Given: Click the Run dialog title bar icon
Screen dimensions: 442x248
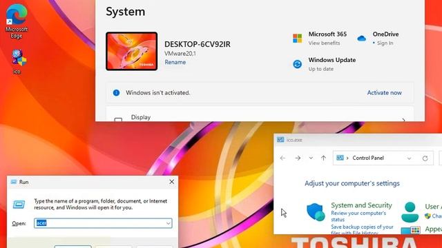Looking at the screenshot, I should click(x=14, y=182).
